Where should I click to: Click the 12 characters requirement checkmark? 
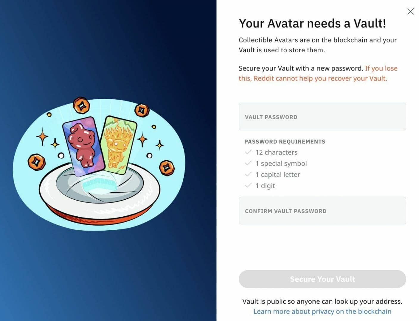(x=248, y=152)
